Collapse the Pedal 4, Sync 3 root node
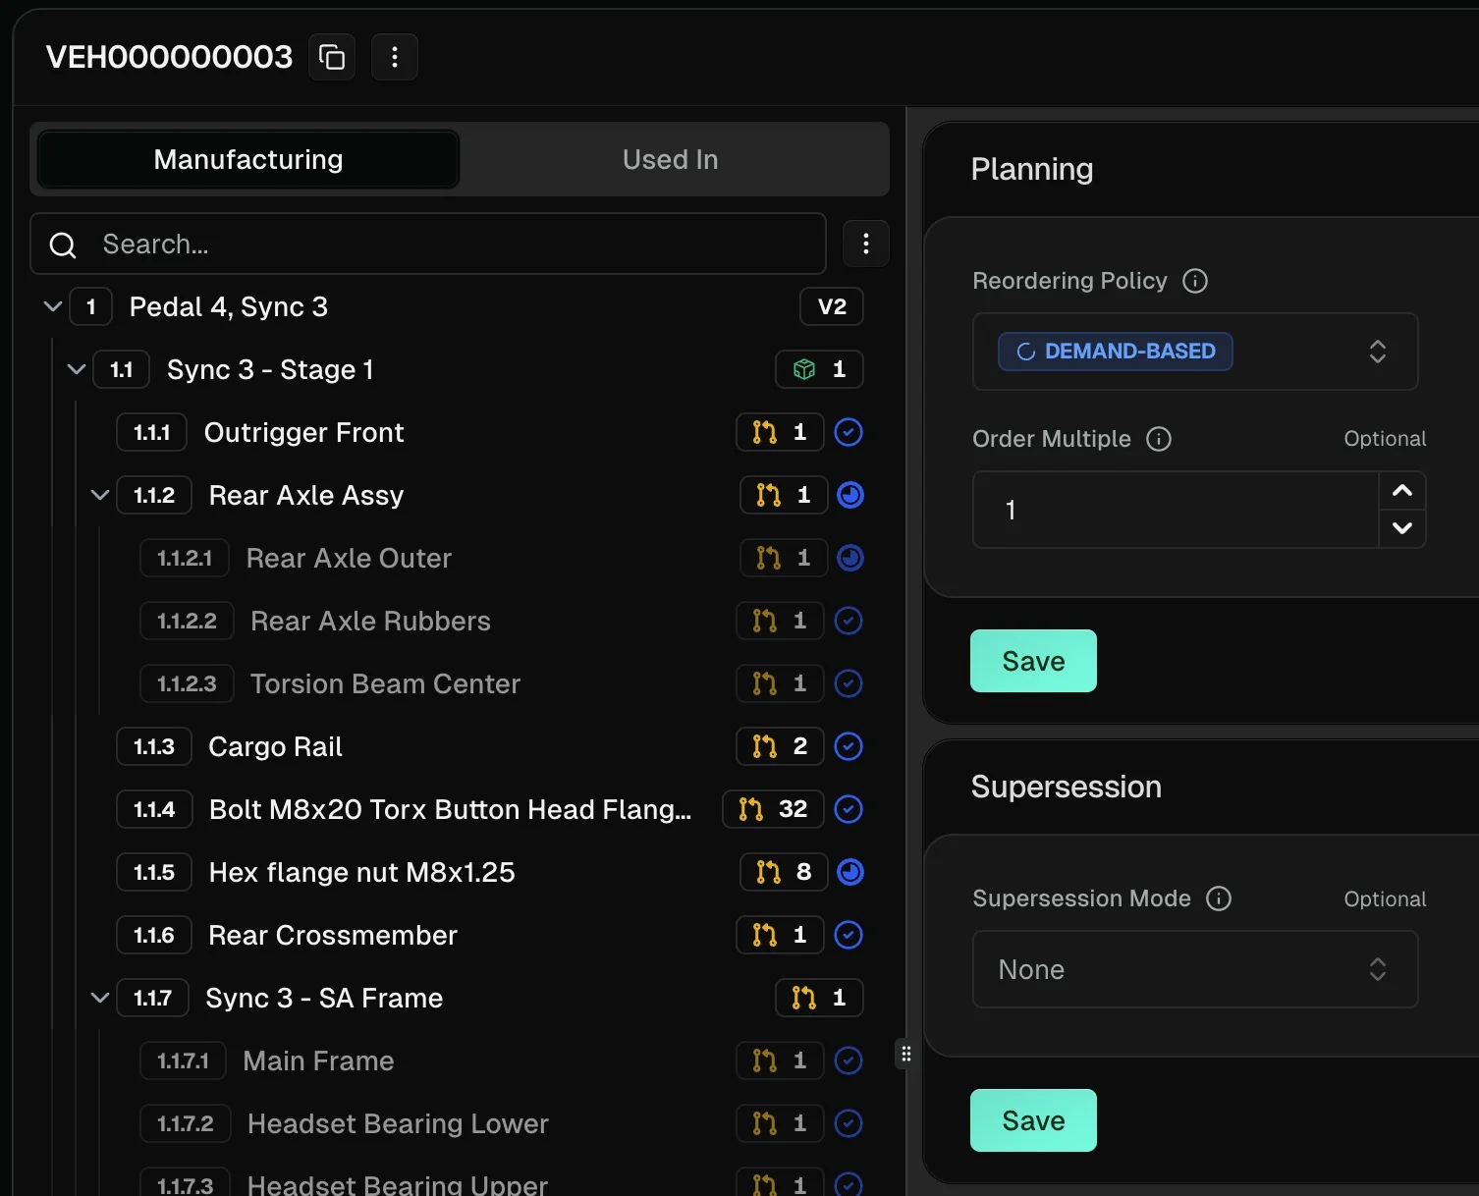Screen dimensions: 1479x1196 (53, 306)
